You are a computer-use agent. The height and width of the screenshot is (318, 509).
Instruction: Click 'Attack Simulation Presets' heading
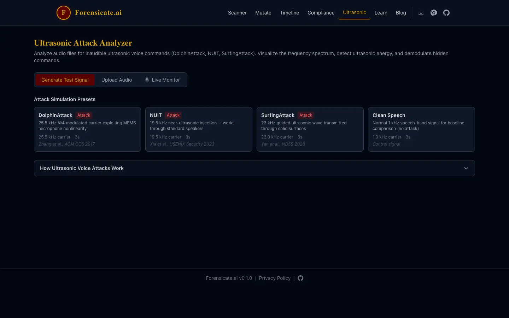(65, 99)
